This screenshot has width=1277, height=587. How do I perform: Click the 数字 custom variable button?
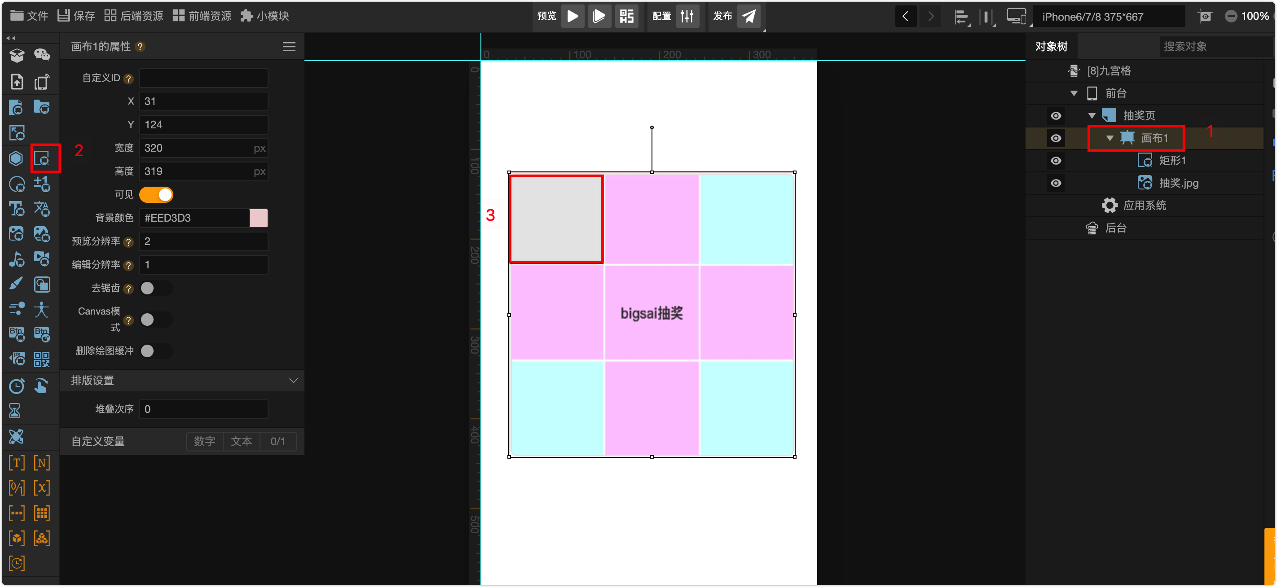coord(204,441)
